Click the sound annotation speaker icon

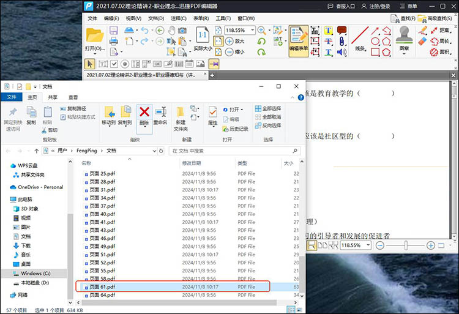click(341, 52)
